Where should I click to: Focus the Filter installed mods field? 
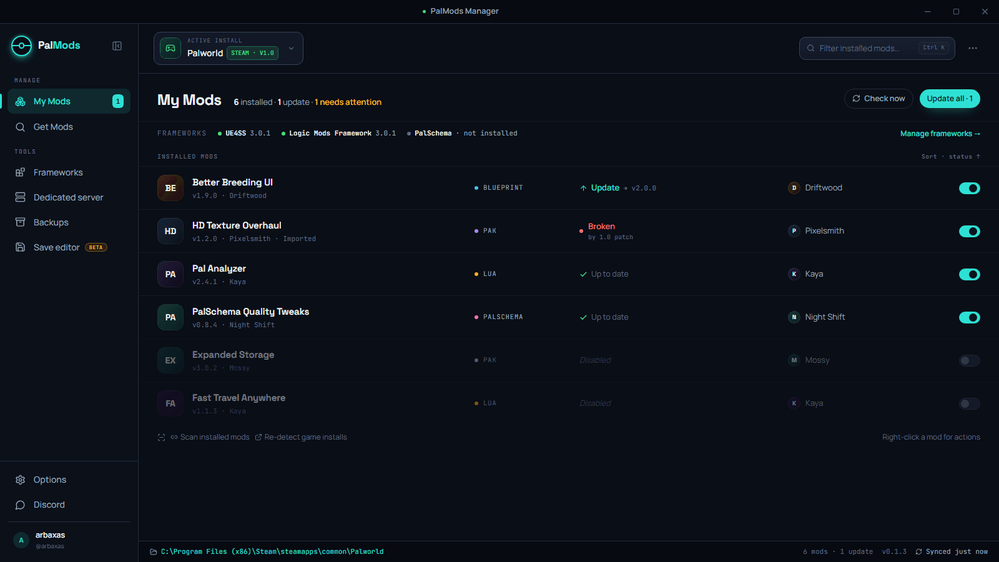pyautogui.click(x=877, y=48)
